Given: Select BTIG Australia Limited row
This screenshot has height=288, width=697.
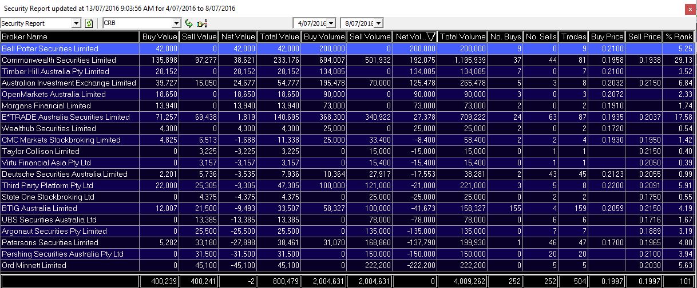Looking at the screenshot, I should click(348, 209).
